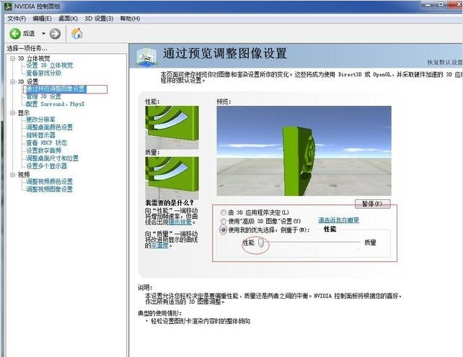
Task: Click the NVIDIA title bar logo icon
Action: tap(8, 6)
